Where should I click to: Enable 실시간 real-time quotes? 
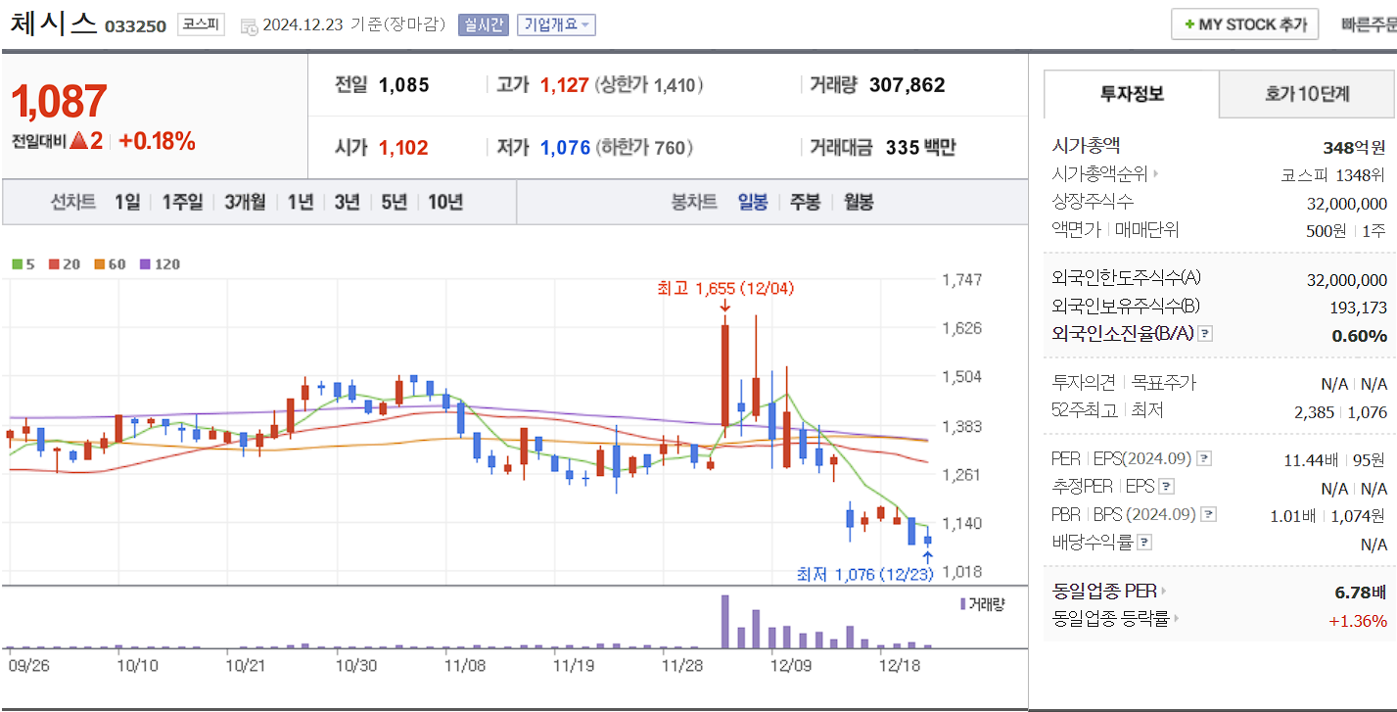click(x=484, y=24)
